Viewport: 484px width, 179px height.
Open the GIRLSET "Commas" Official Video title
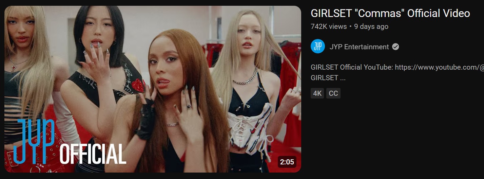[x=390, y=13]
